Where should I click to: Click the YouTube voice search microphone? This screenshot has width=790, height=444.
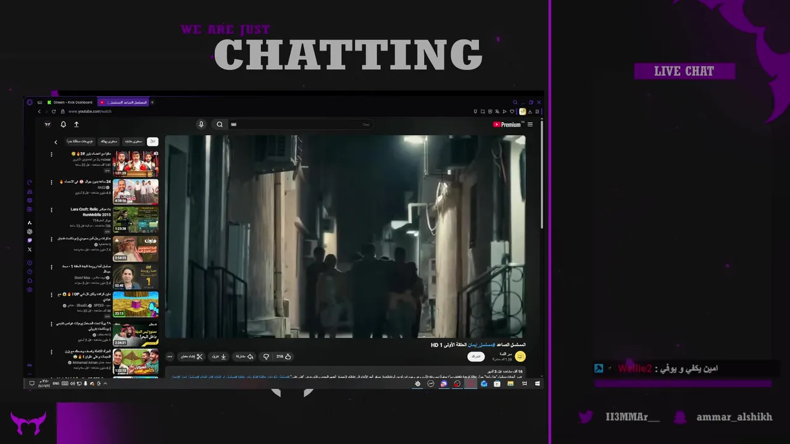(x=201, y=124)
